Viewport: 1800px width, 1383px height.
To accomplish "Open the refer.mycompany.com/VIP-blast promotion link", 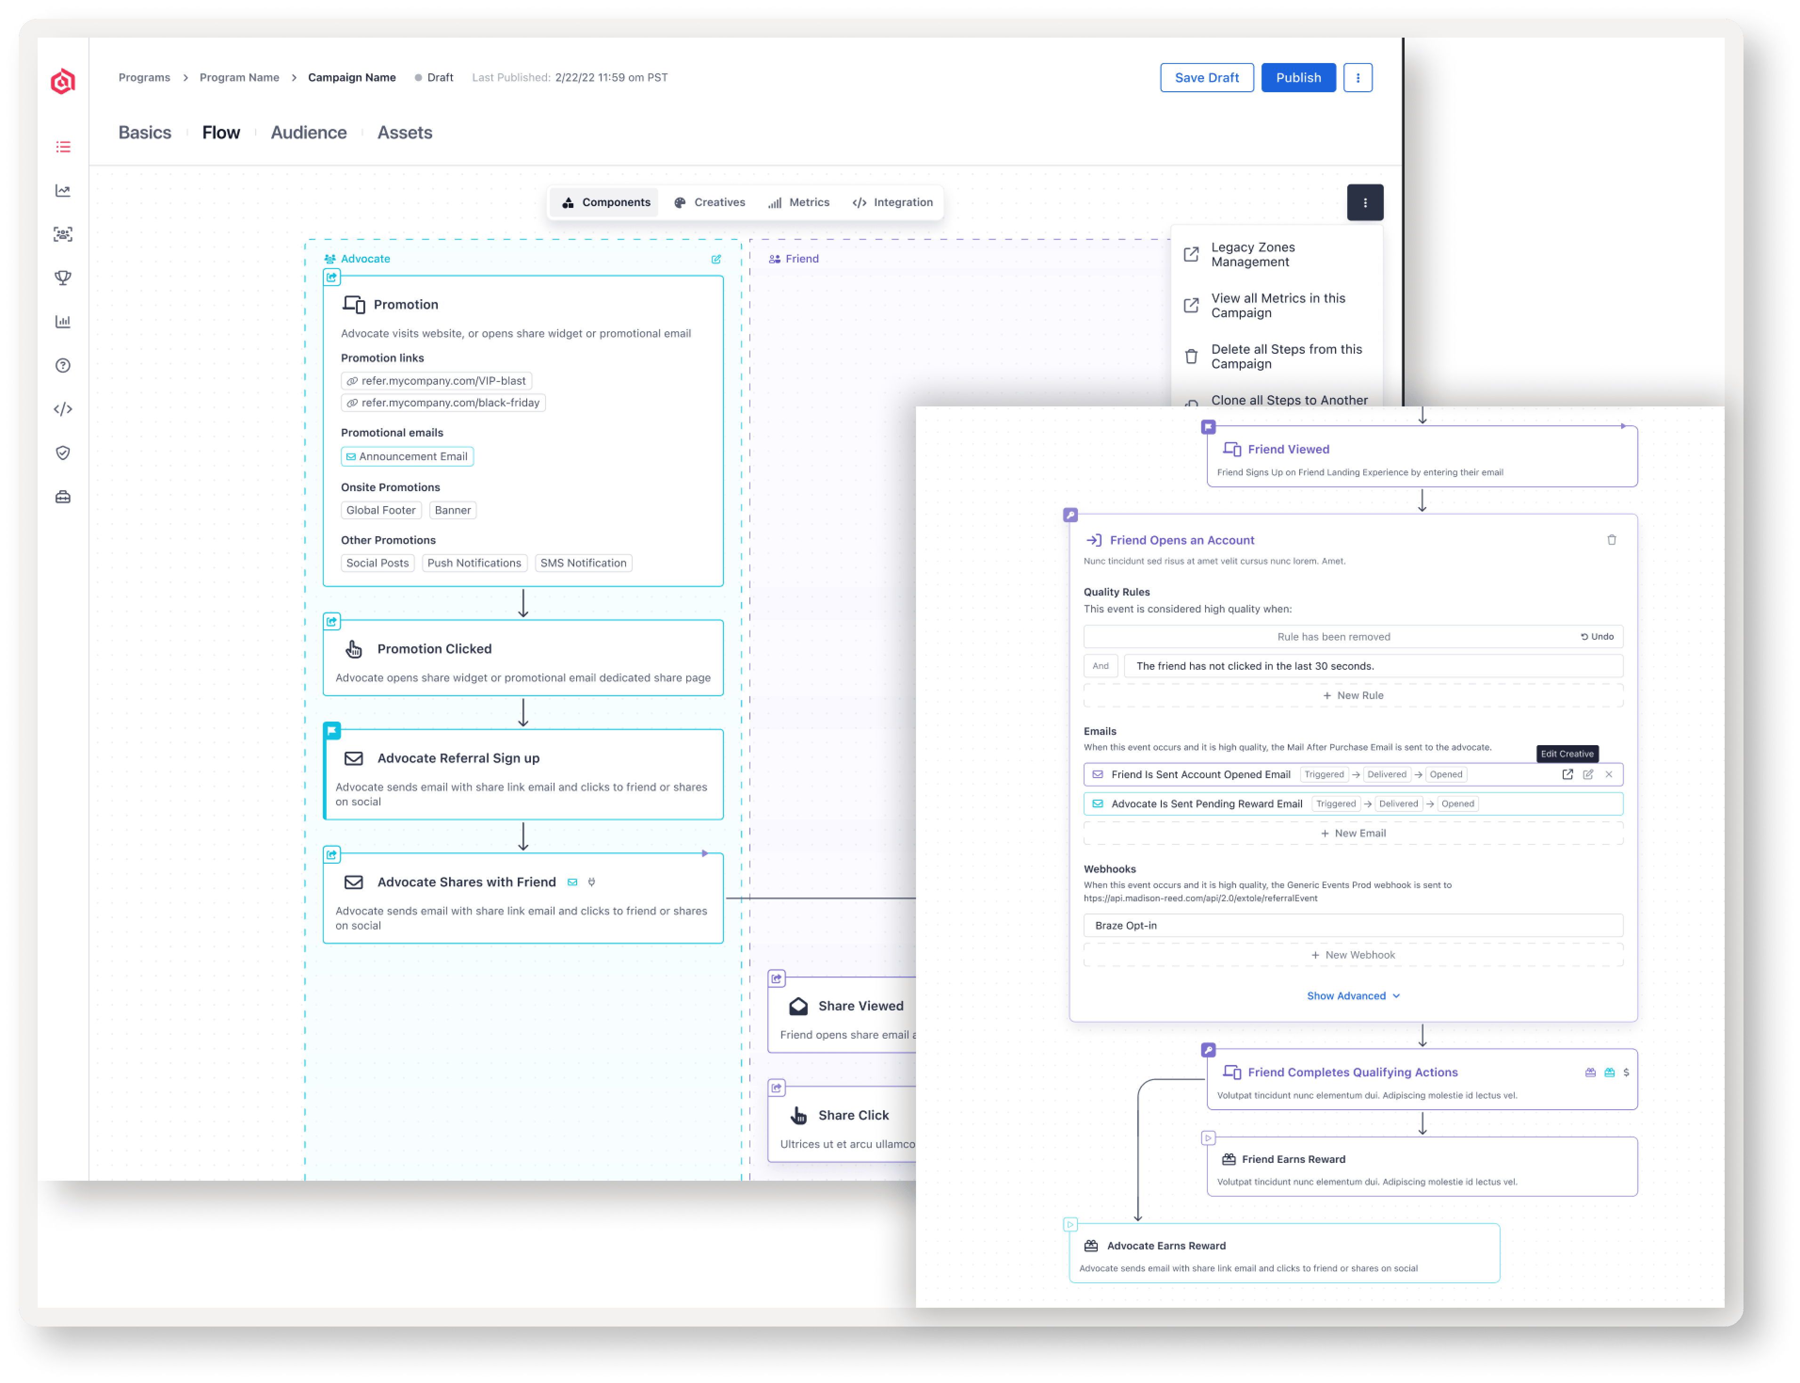I will point(437,380).
